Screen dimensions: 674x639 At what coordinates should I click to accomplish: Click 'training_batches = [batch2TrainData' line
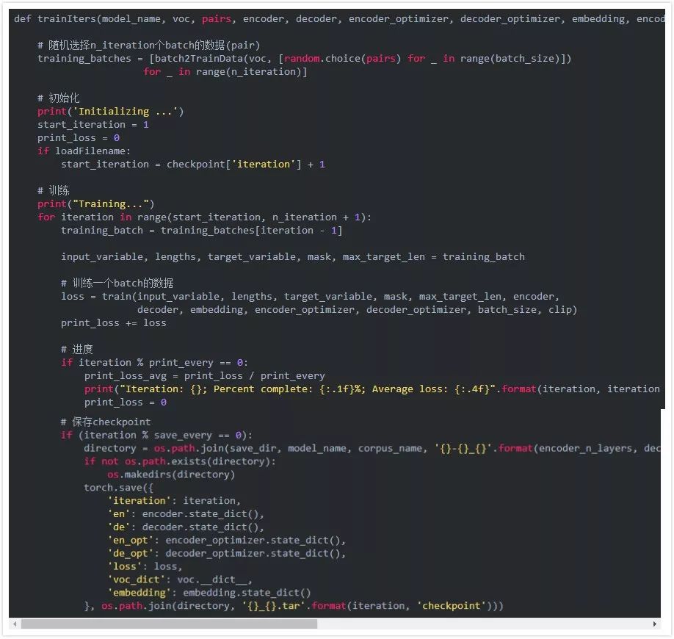[x=305, y=59]
